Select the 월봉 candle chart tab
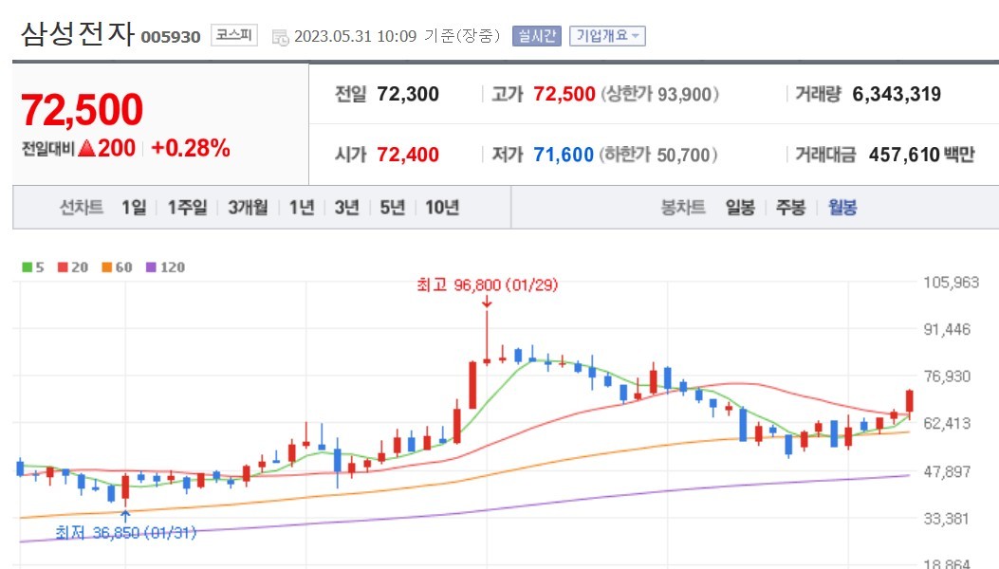The width and height of the screenshot is (999, 569). pyautogui.click(x=842, y=208)
